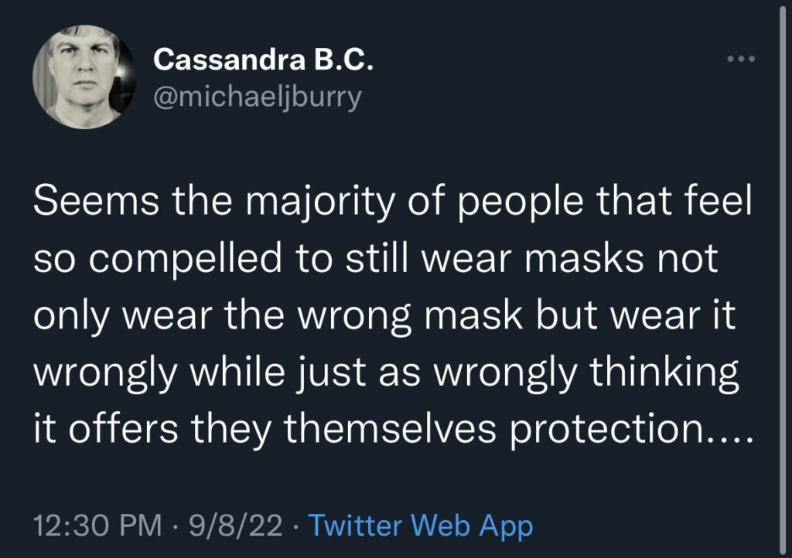Open the Cassandra B.C. display name
The width and height of the screenshot is (792, 558).
tap(264, 60)
